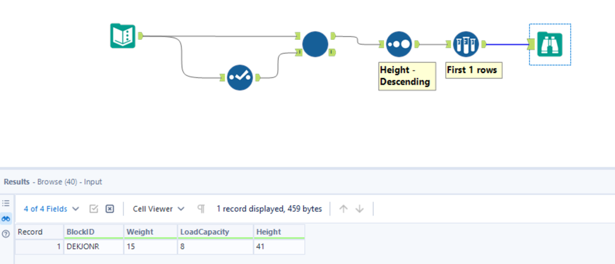Open the help question mark icon
This screenshot has width=615, height=264.
click(x=6, y=234)
